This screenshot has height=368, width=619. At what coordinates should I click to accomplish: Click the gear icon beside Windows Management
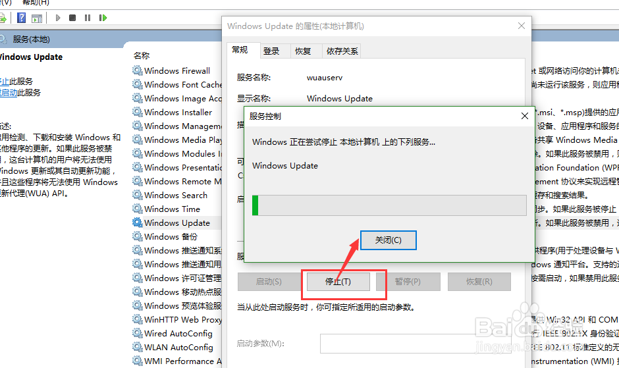tap(138, 126)
